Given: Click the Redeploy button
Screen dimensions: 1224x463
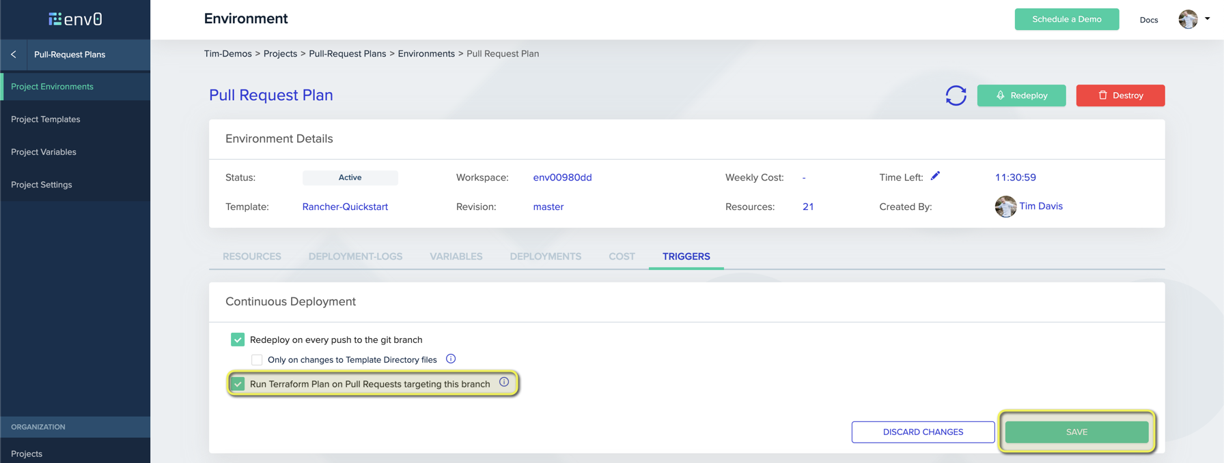Looking at the screenshot, I should (1021, 95).
